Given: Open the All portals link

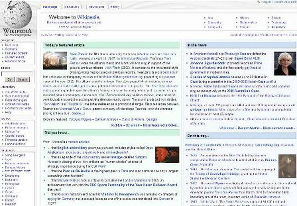Looking at the screenshot, I should click(x=278, y=27).
